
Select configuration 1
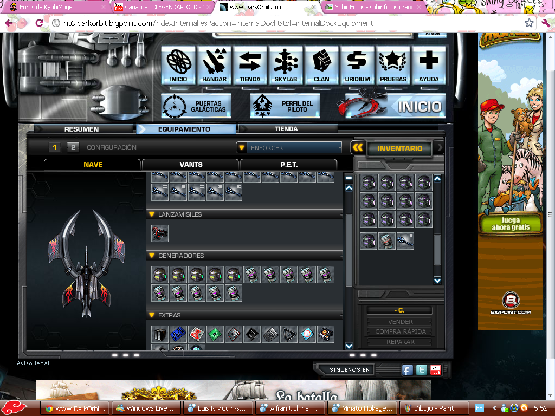pos(55,147)
